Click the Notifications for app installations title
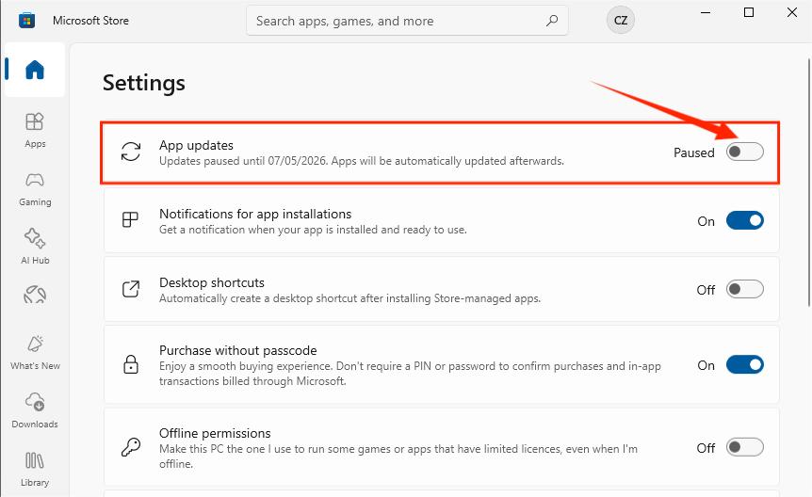The image size is (812, 497). (255, 214)
